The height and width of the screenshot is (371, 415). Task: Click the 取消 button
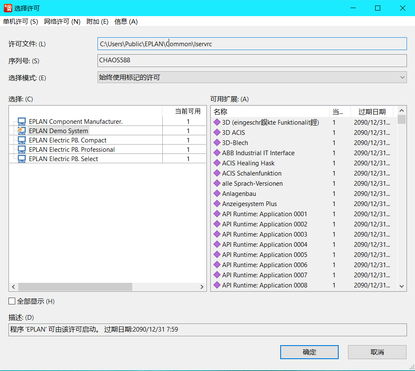point(377,352)
